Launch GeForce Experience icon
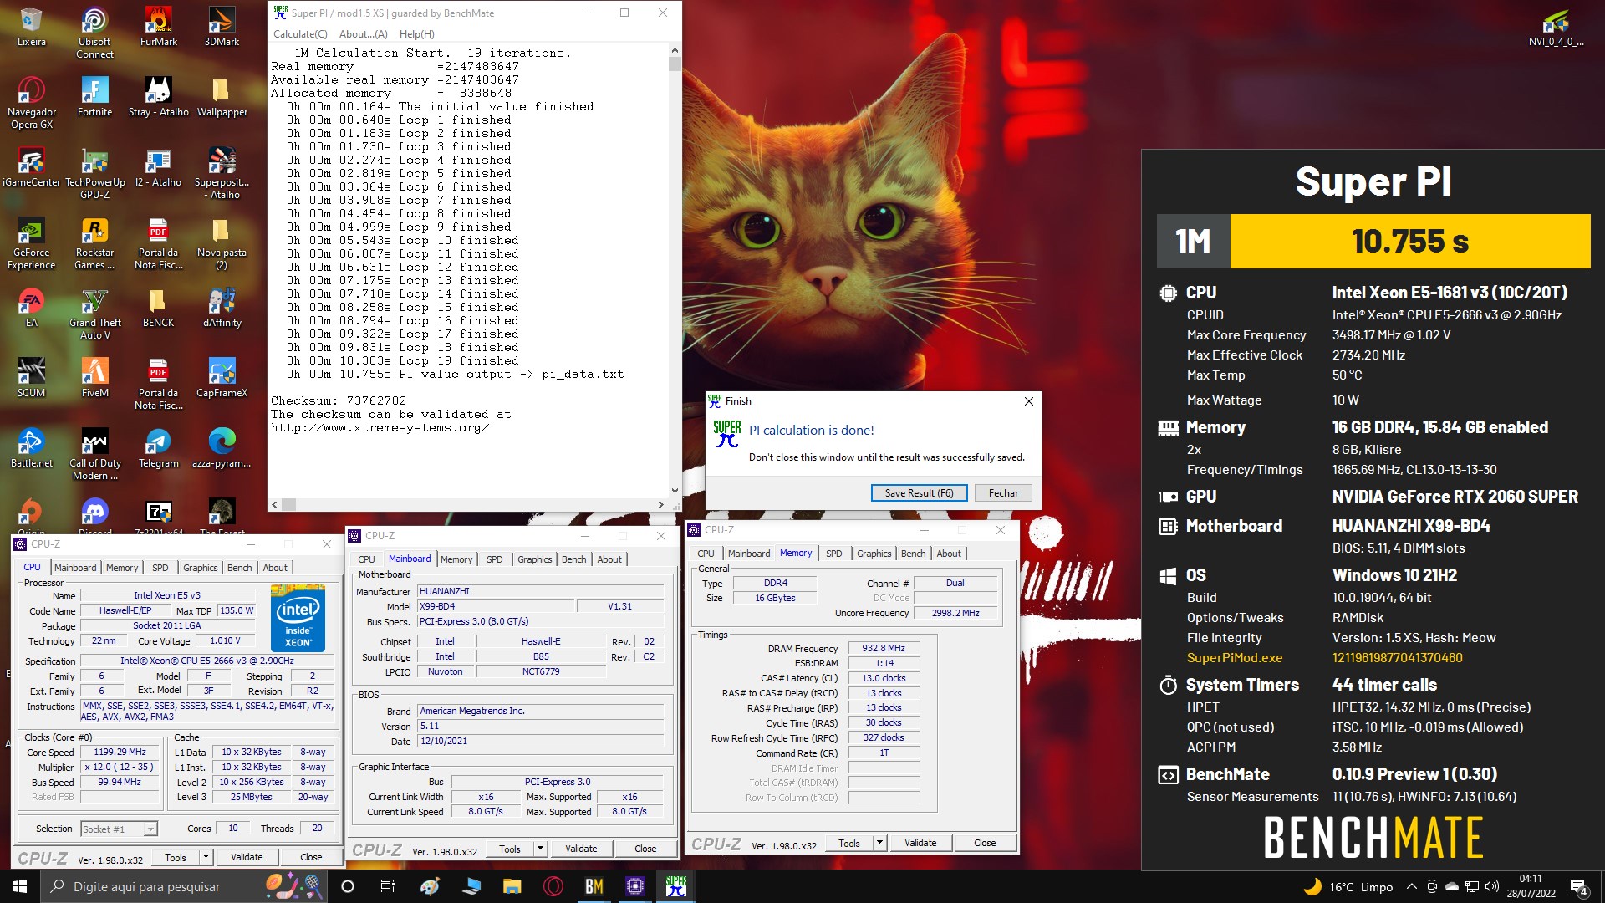Image resolution: width=1605 pixels, height=903 pixels. click(32, 243)
